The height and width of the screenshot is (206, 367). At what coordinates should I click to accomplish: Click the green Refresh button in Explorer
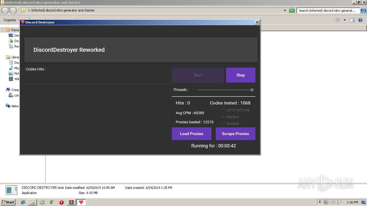click(292, 11)
